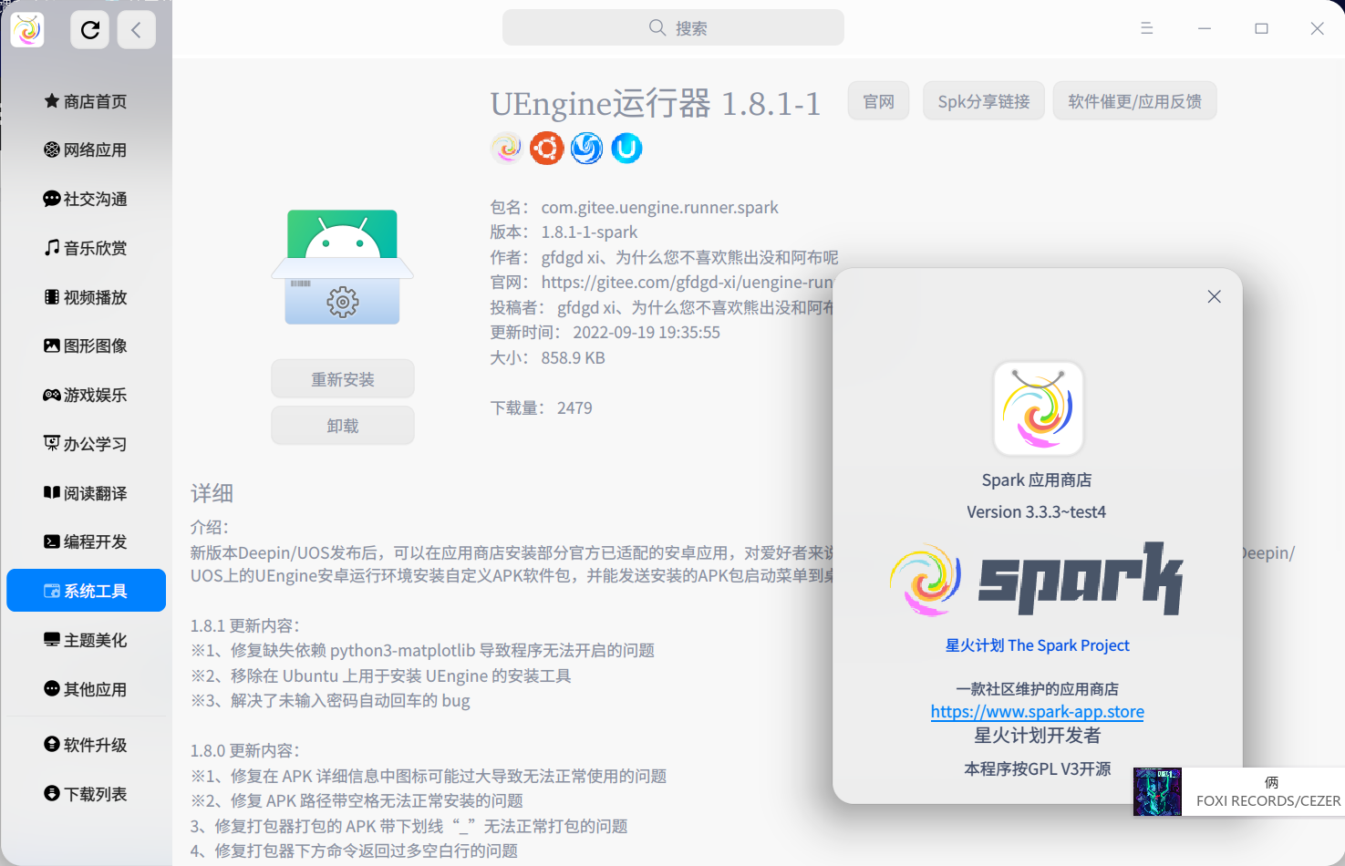1345x866 pixels.
Task: Open the 官网 website button
Action: (877, 100)
